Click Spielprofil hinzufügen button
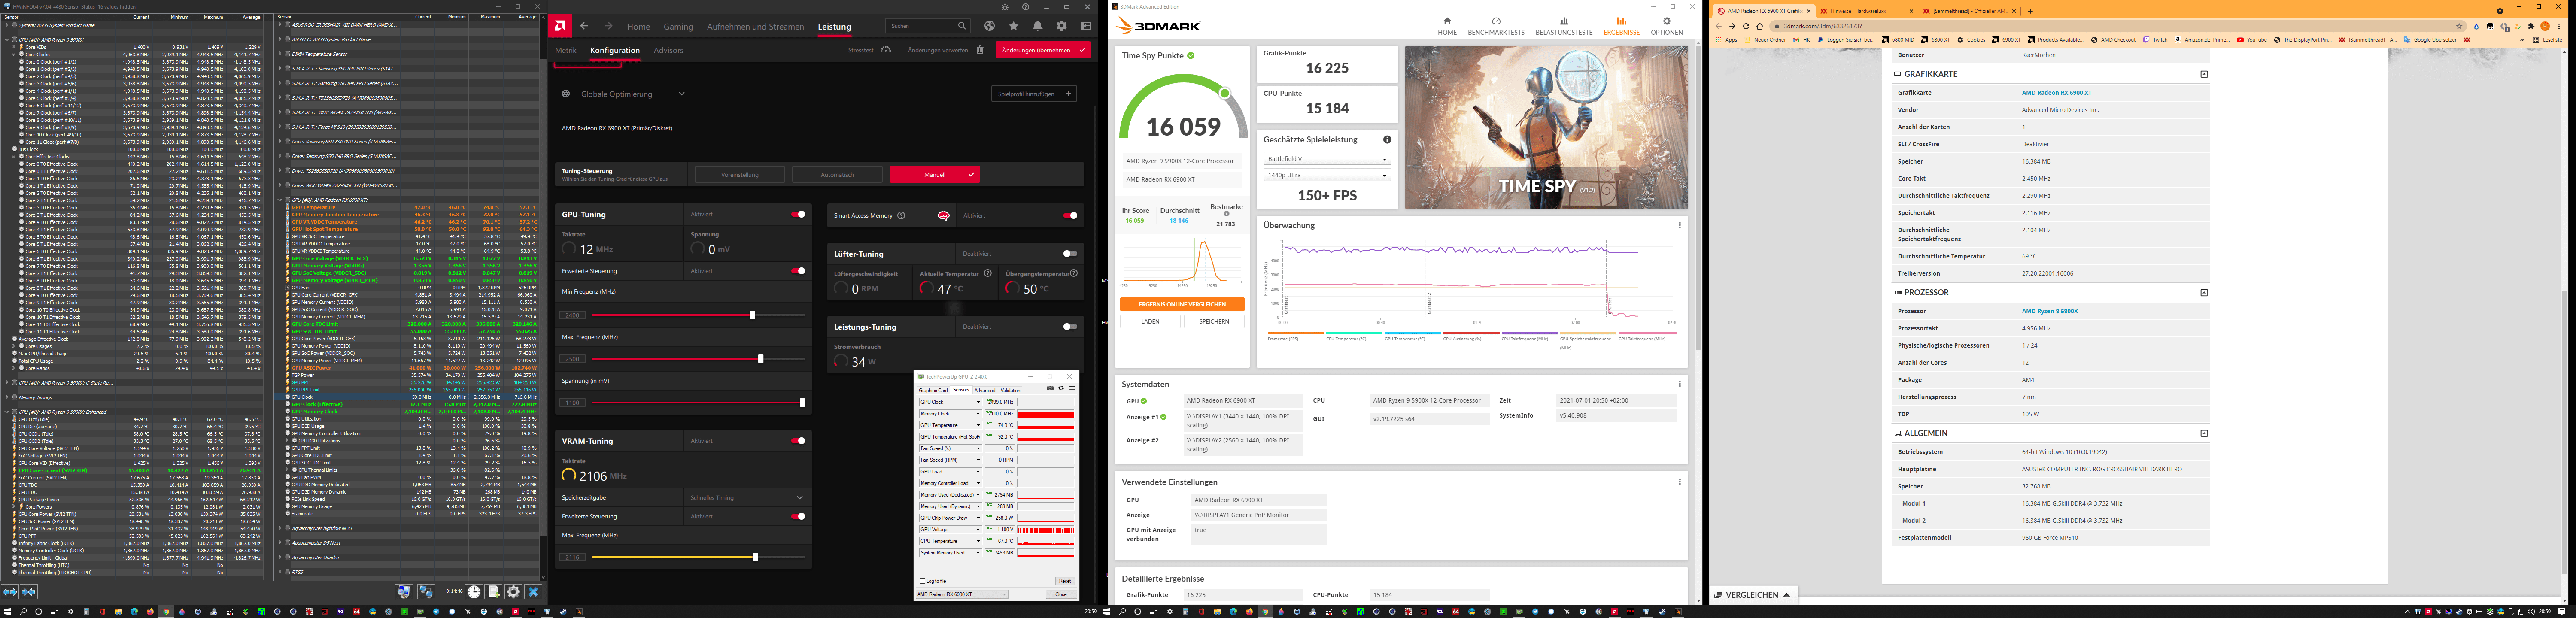 click(1034, 94)
